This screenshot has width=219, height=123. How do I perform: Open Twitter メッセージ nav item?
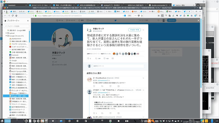click(91, 20)
